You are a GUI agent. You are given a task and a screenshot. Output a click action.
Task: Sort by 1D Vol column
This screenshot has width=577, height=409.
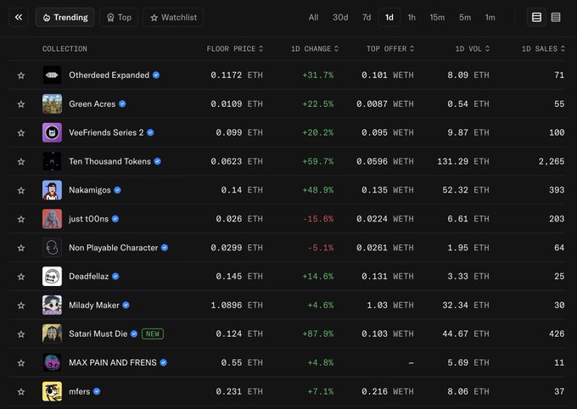472,48
